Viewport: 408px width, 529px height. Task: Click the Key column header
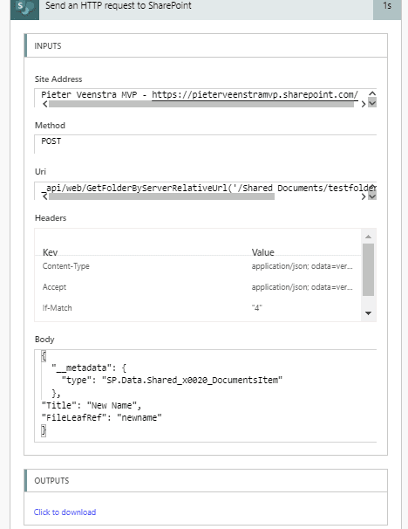pos(50,252)
